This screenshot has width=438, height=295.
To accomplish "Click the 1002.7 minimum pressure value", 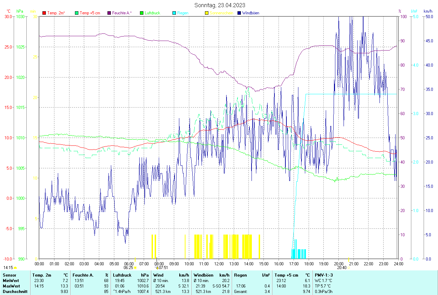I will pyautogui.click(x=143, y=281).
